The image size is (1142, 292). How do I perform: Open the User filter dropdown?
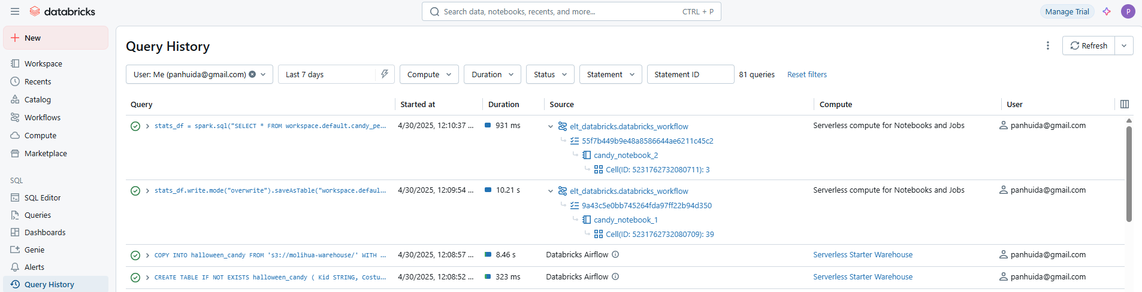[200, 74]
